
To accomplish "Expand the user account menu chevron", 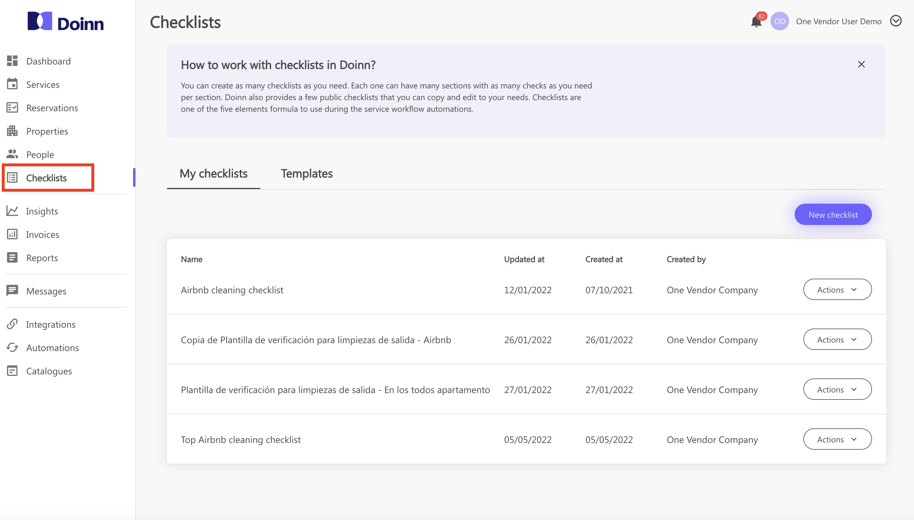I will [896, 21].
